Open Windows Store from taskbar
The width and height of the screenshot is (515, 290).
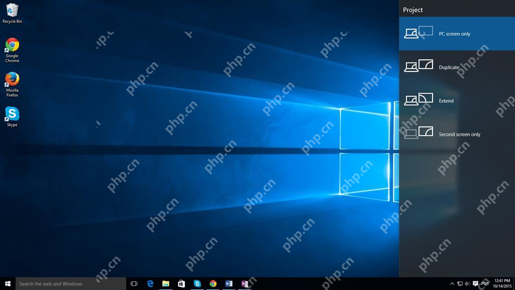[181, 283]
